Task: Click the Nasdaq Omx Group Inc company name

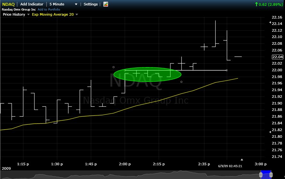Action: click(x=19, y=10)
